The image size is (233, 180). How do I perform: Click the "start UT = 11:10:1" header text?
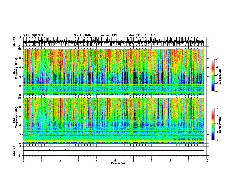coord(142,35)
